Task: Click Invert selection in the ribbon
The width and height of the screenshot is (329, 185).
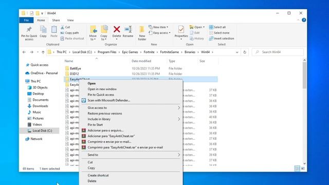Action: 222,39
